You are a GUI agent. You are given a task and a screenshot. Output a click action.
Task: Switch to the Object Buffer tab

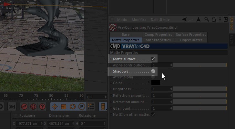(x=191, y=40)
